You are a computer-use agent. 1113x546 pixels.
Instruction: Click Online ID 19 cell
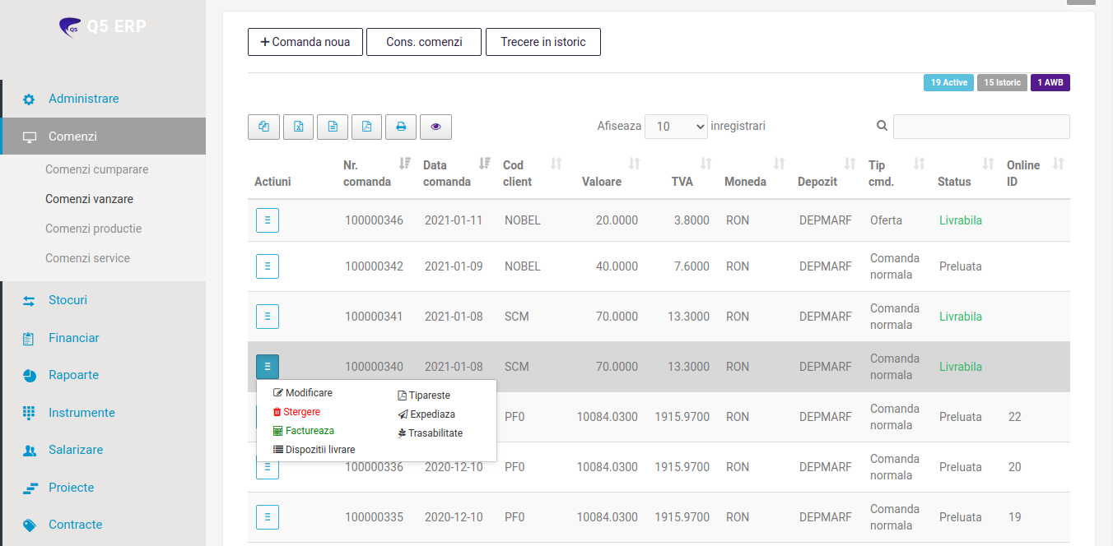coord(1015,517)
